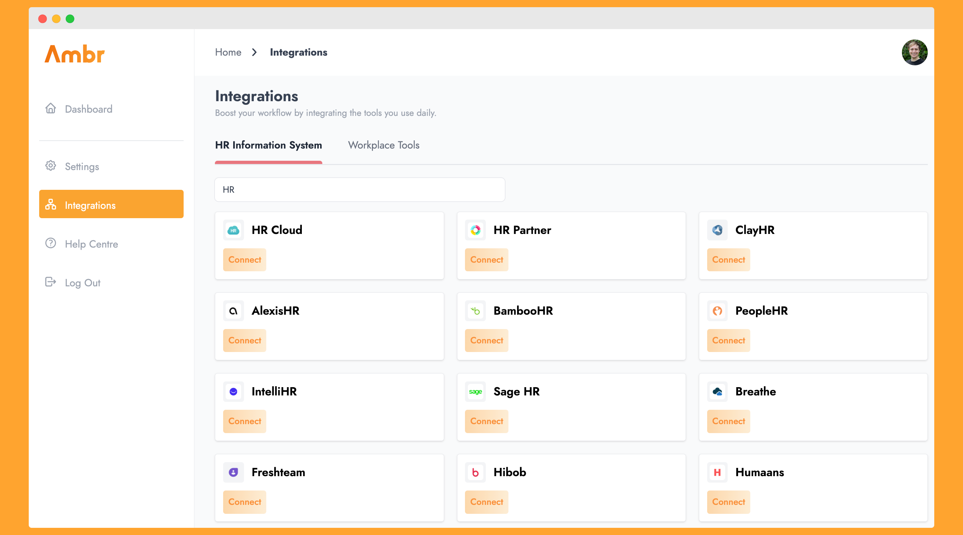Click the HR Cloud integration logo
Image resolution: width=963 pixels, height=535 pixels.
tap(233, 230)
